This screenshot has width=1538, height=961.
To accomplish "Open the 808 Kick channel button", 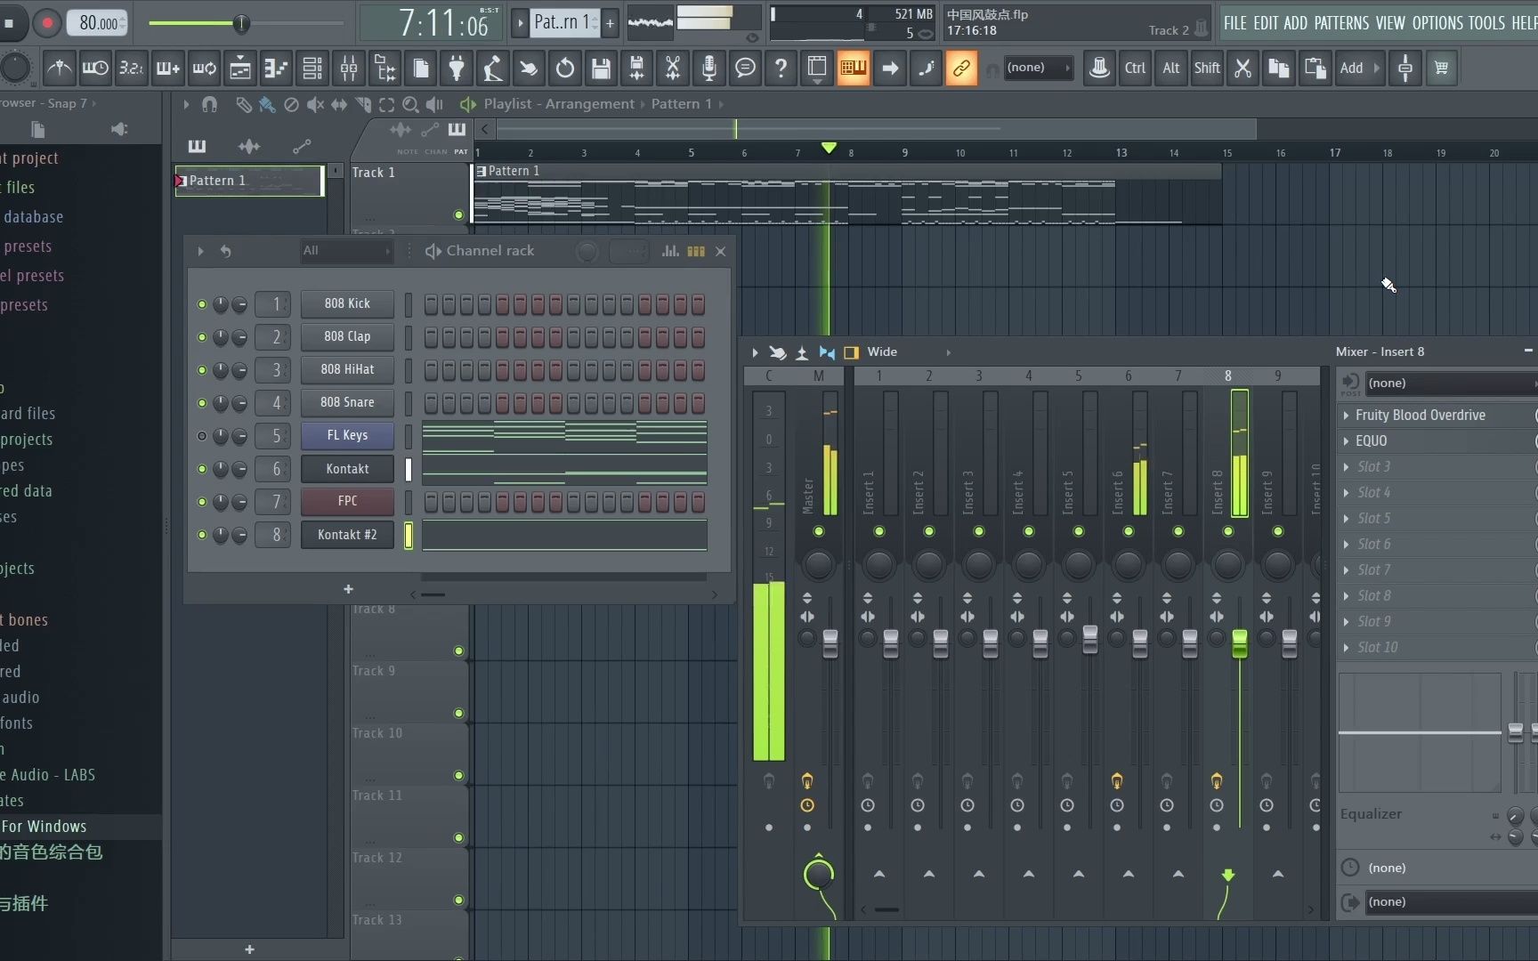I will click(x=347, y=304).
